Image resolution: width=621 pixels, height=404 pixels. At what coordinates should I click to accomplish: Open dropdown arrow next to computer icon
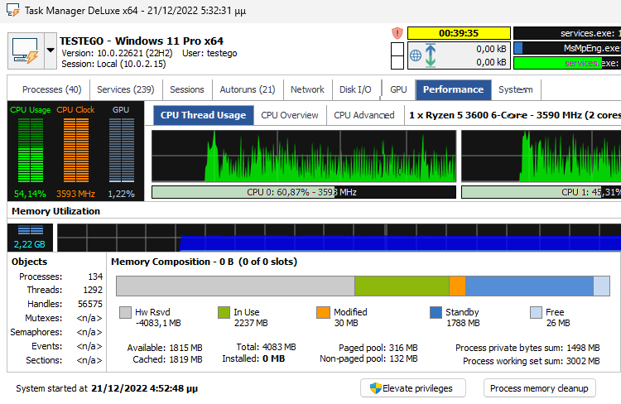(51, 51)
